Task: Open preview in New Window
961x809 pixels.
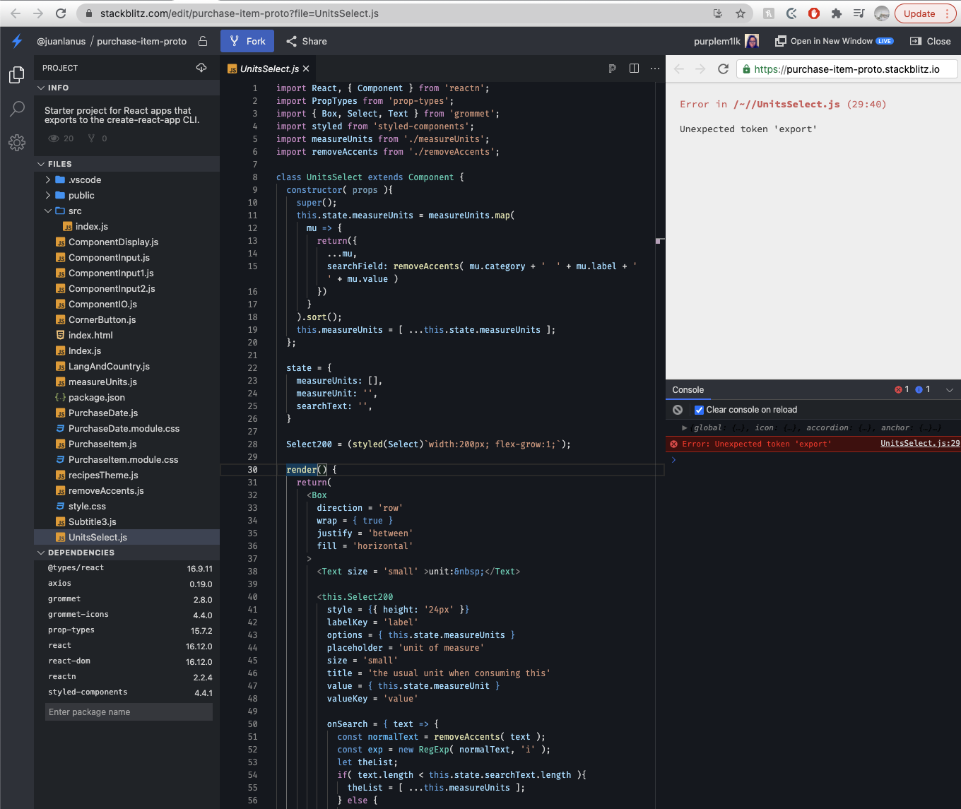Action: (835, 41)
